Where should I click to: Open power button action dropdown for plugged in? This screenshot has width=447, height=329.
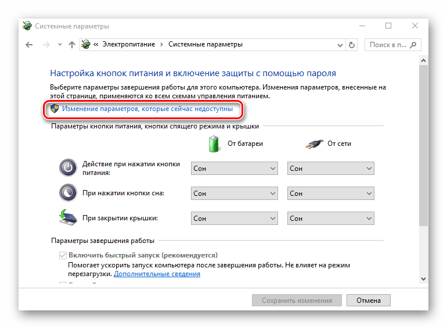click(331, 169)
